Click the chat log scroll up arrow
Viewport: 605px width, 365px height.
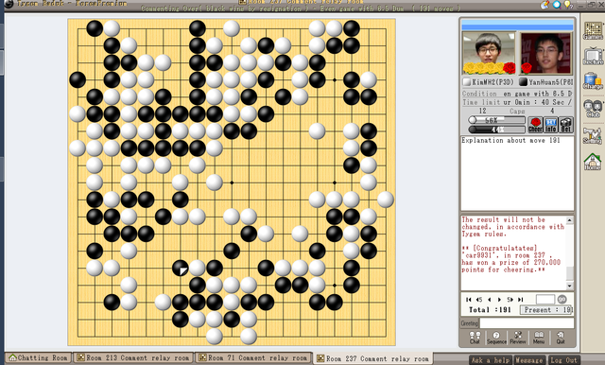569,220
